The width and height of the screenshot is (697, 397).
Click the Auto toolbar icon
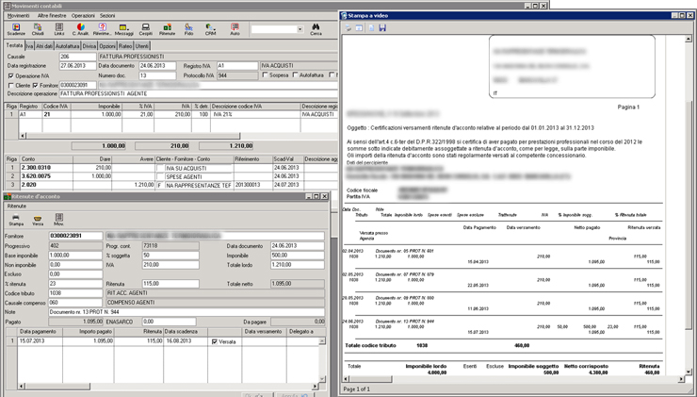click(x=235, y=29)
